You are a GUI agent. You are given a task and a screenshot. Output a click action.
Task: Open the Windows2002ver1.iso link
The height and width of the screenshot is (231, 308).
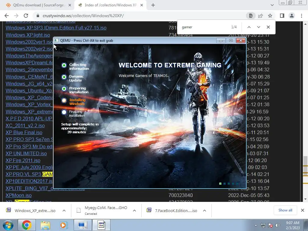29,42
